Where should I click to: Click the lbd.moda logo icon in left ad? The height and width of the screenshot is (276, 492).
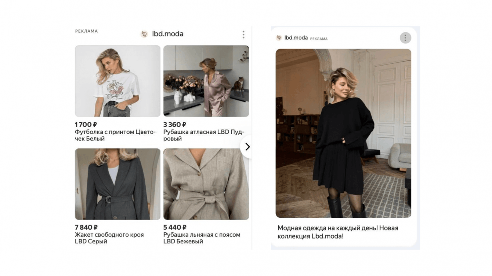point(144,34)
